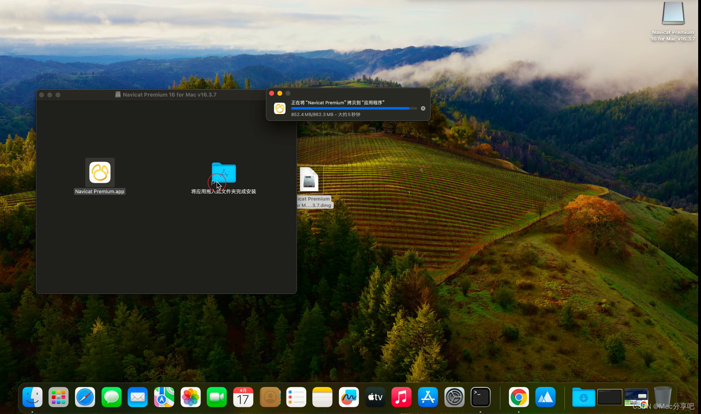The image size is (701, 414).
Task: Click the copy progress bar
Action: coord(354,108)
